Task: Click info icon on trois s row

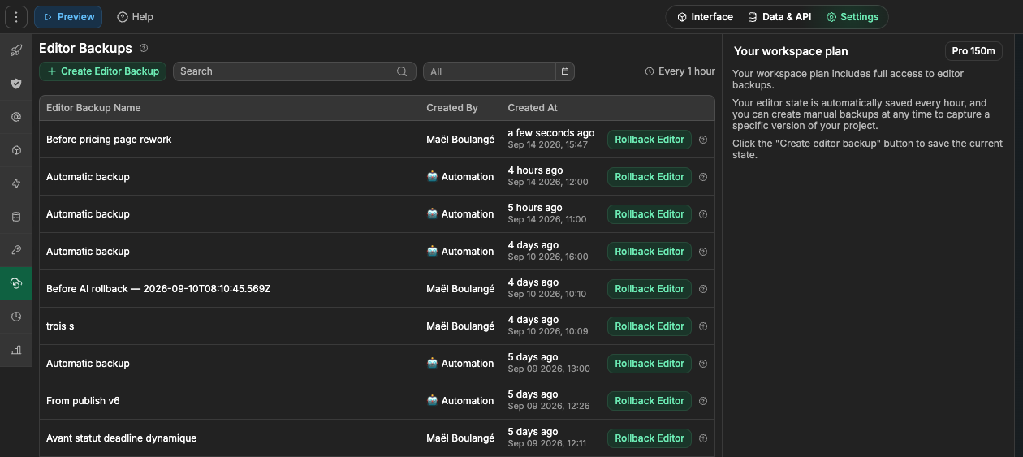Action: [703, 326]
